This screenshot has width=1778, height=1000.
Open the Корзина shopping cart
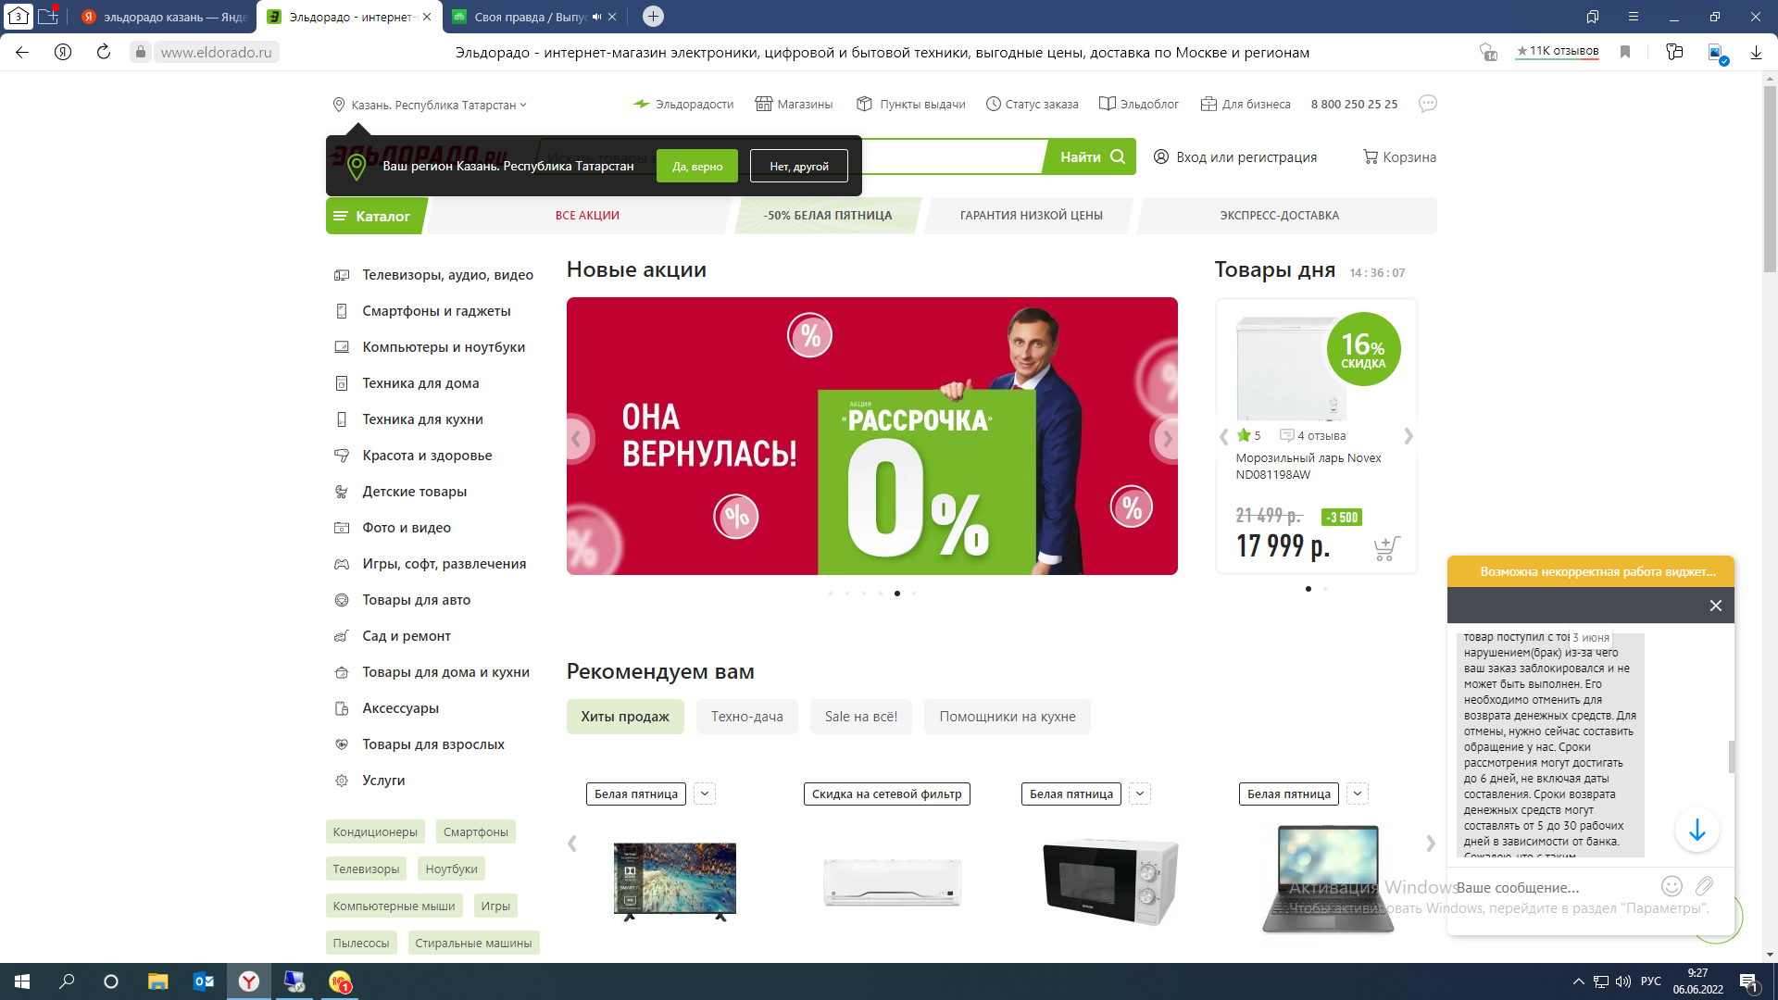1399,157
